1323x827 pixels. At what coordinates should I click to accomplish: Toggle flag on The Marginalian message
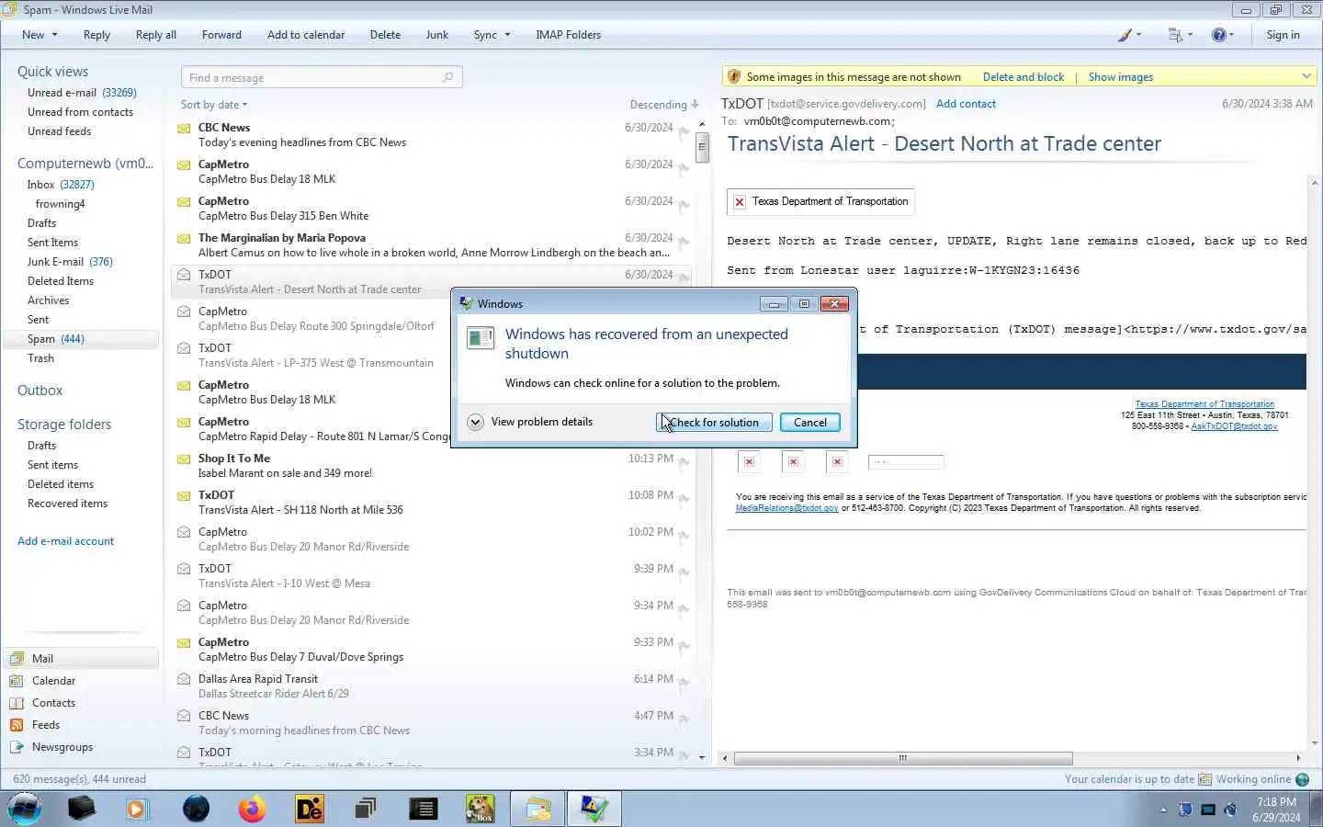click(684, 242)
